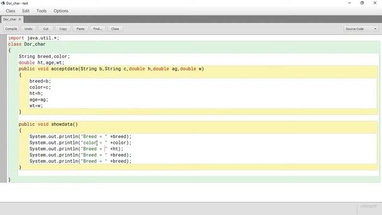The width and height of the screenshot is (382, 215).
Task: Click the BlueJ app icon in title bar
Action: 3,3
